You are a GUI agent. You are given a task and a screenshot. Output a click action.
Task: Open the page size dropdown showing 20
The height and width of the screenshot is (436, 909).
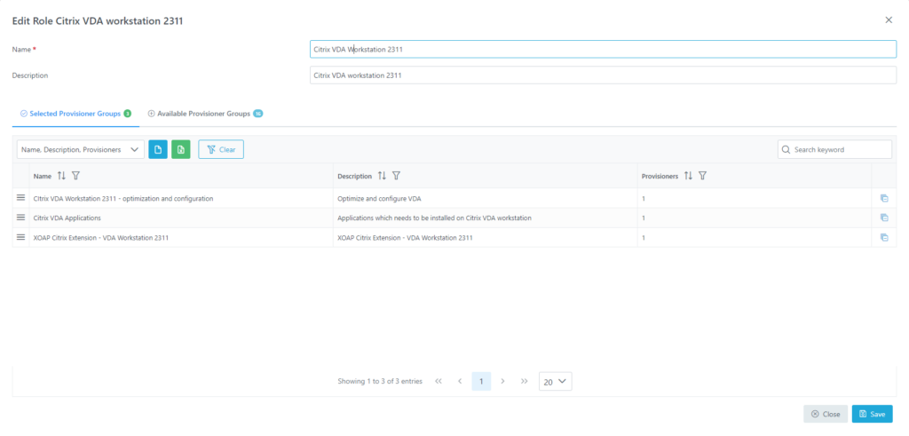pyautogui.click(x=556, y=381)
